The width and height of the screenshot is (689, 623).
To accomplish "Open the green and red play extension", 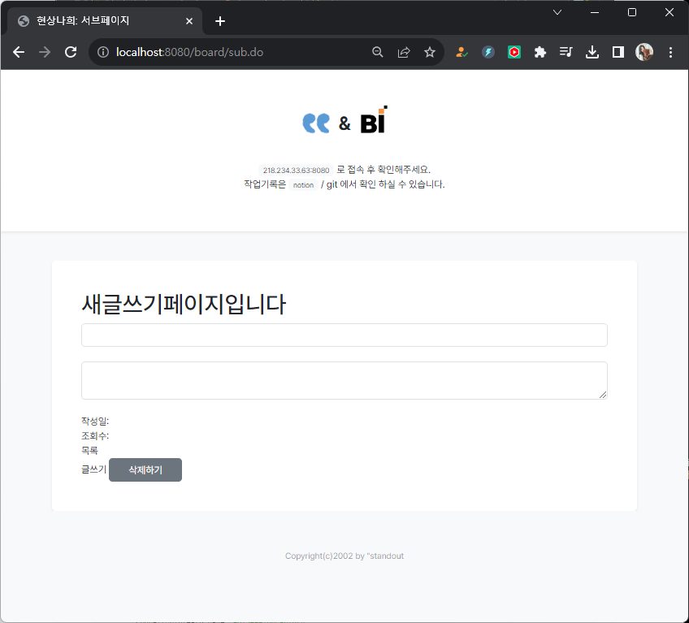I will pyautogui.click(x=514, y=52).
